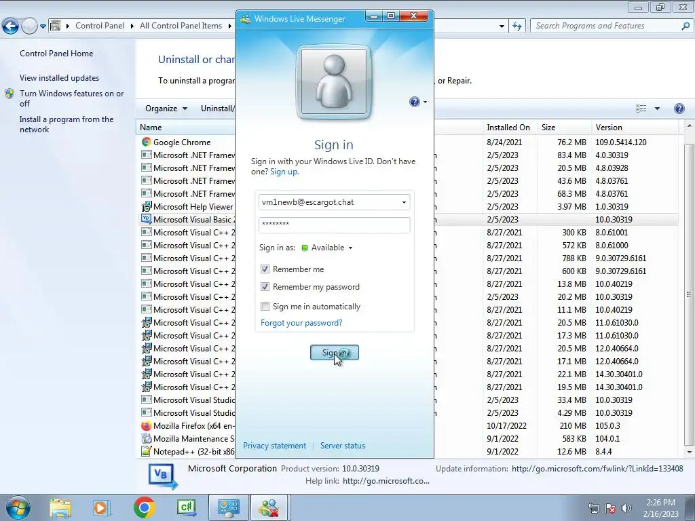Screen dimensions: 695x521
Task: Select Mozilla Maintenance Service icon
Action: (x=147, y=439)
